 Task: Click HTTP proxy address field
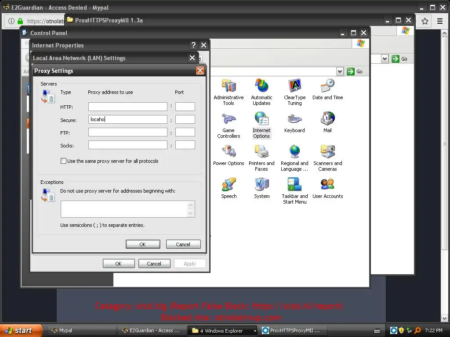(128, 107)
